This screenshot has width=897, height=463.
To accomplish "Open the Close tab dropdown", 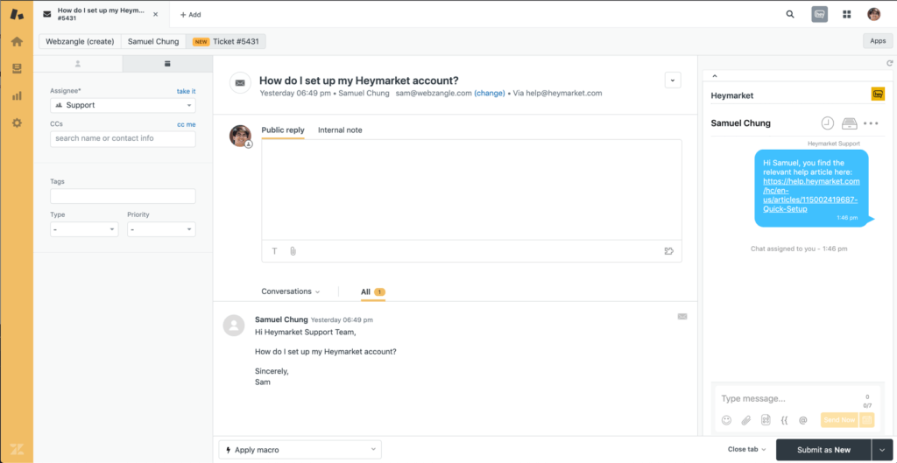I will pyautogui.click(x=746, y=449).
